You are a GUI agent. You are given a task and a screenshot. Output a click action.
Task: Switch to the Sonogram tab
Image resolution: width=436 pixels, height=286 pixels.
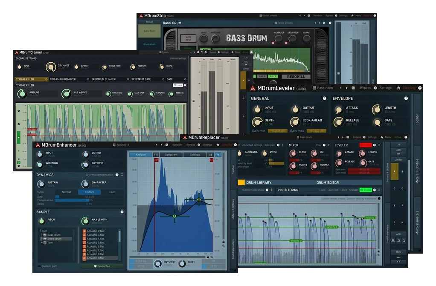tap(171, 155)
